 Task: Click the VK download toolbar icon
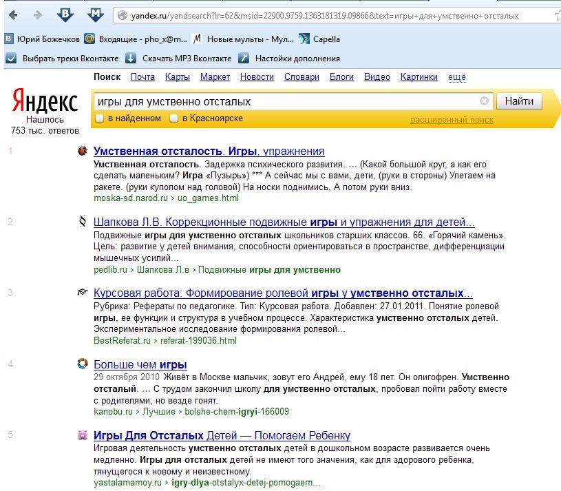[x=65, y=14]
